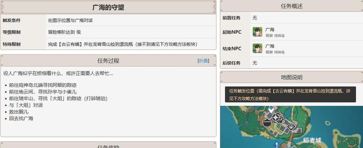Click the 任务概述 section header
Image resolution: width=363 pixels, height=148 pixels.
291,6
